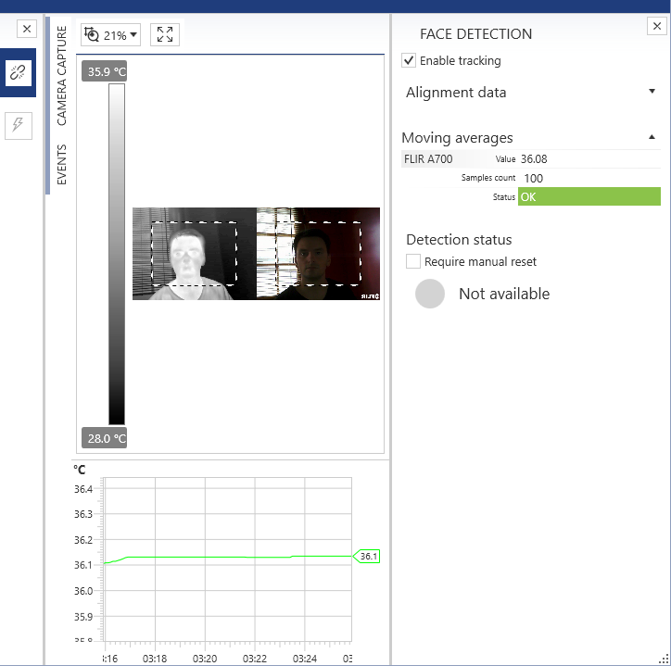This screenshot has height=666, width=671.
Task: Click the fit-to-screen expand icon
Action: click(165, 35)
